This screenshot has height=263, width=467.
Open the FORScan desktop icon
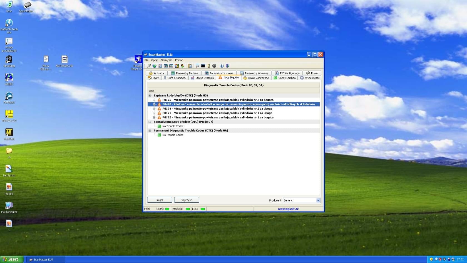point(9,98)
